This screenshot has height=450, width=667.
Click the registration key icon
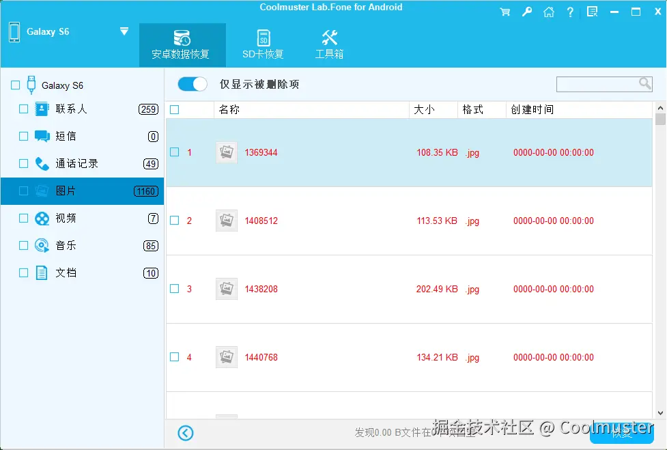click(x=527, y=12)
